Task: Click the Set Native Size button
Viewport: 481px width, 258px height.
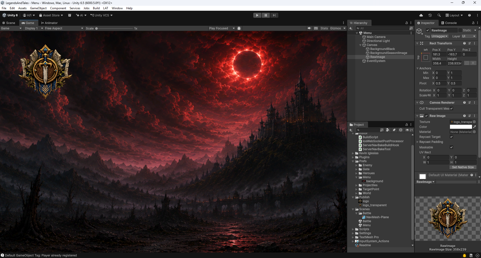Action: click(x=463, y=167)
